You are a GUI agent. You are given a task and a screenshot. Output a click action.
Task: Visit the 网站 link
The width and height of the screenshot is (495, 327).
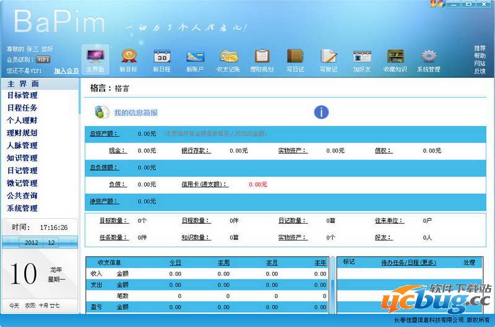(x=480, y=64)
